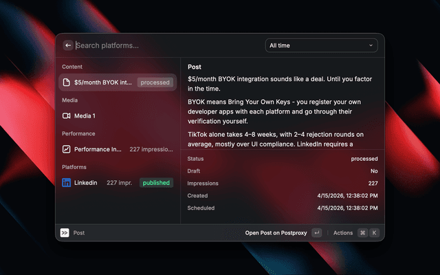Screen dimensions: 440x275
Task: Select the document icon of BYOK post
Action: pos(66,82)
